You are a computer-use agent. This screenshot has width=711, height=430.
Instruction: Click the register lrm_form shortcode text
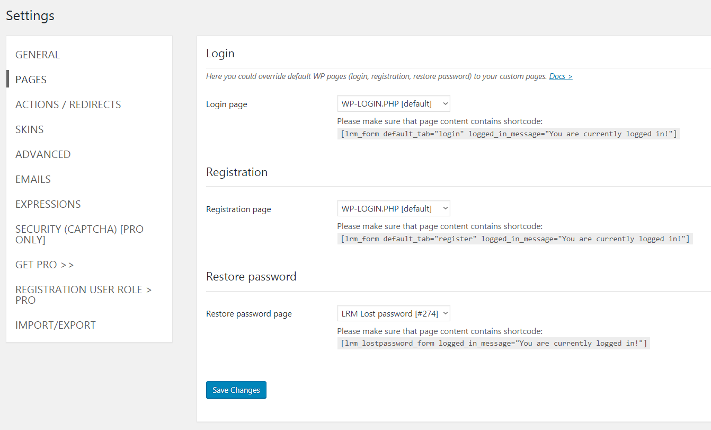coord(515,239)
